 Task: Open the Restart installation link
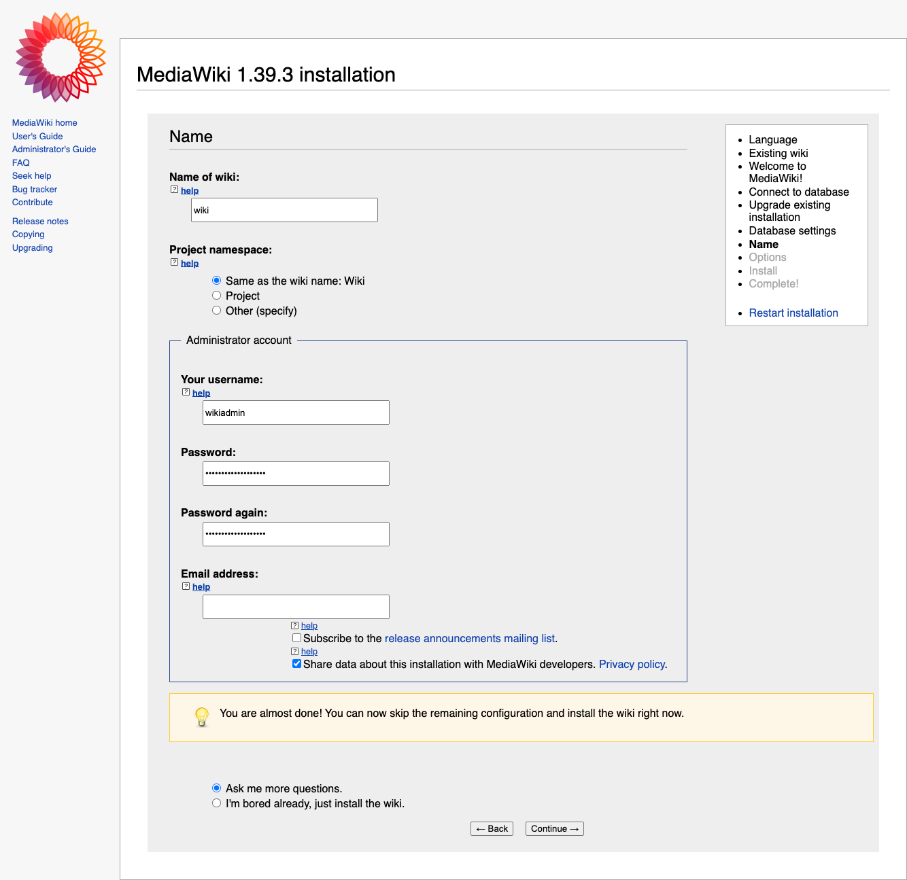coord(793,313)
